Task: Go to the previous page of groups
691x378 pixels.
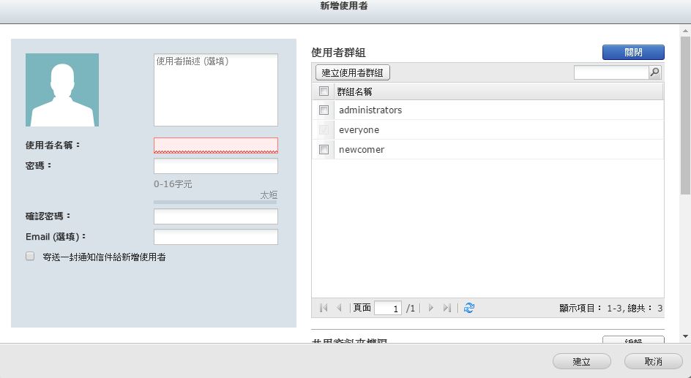Action: pyautogui.click(x=339, y=308)
